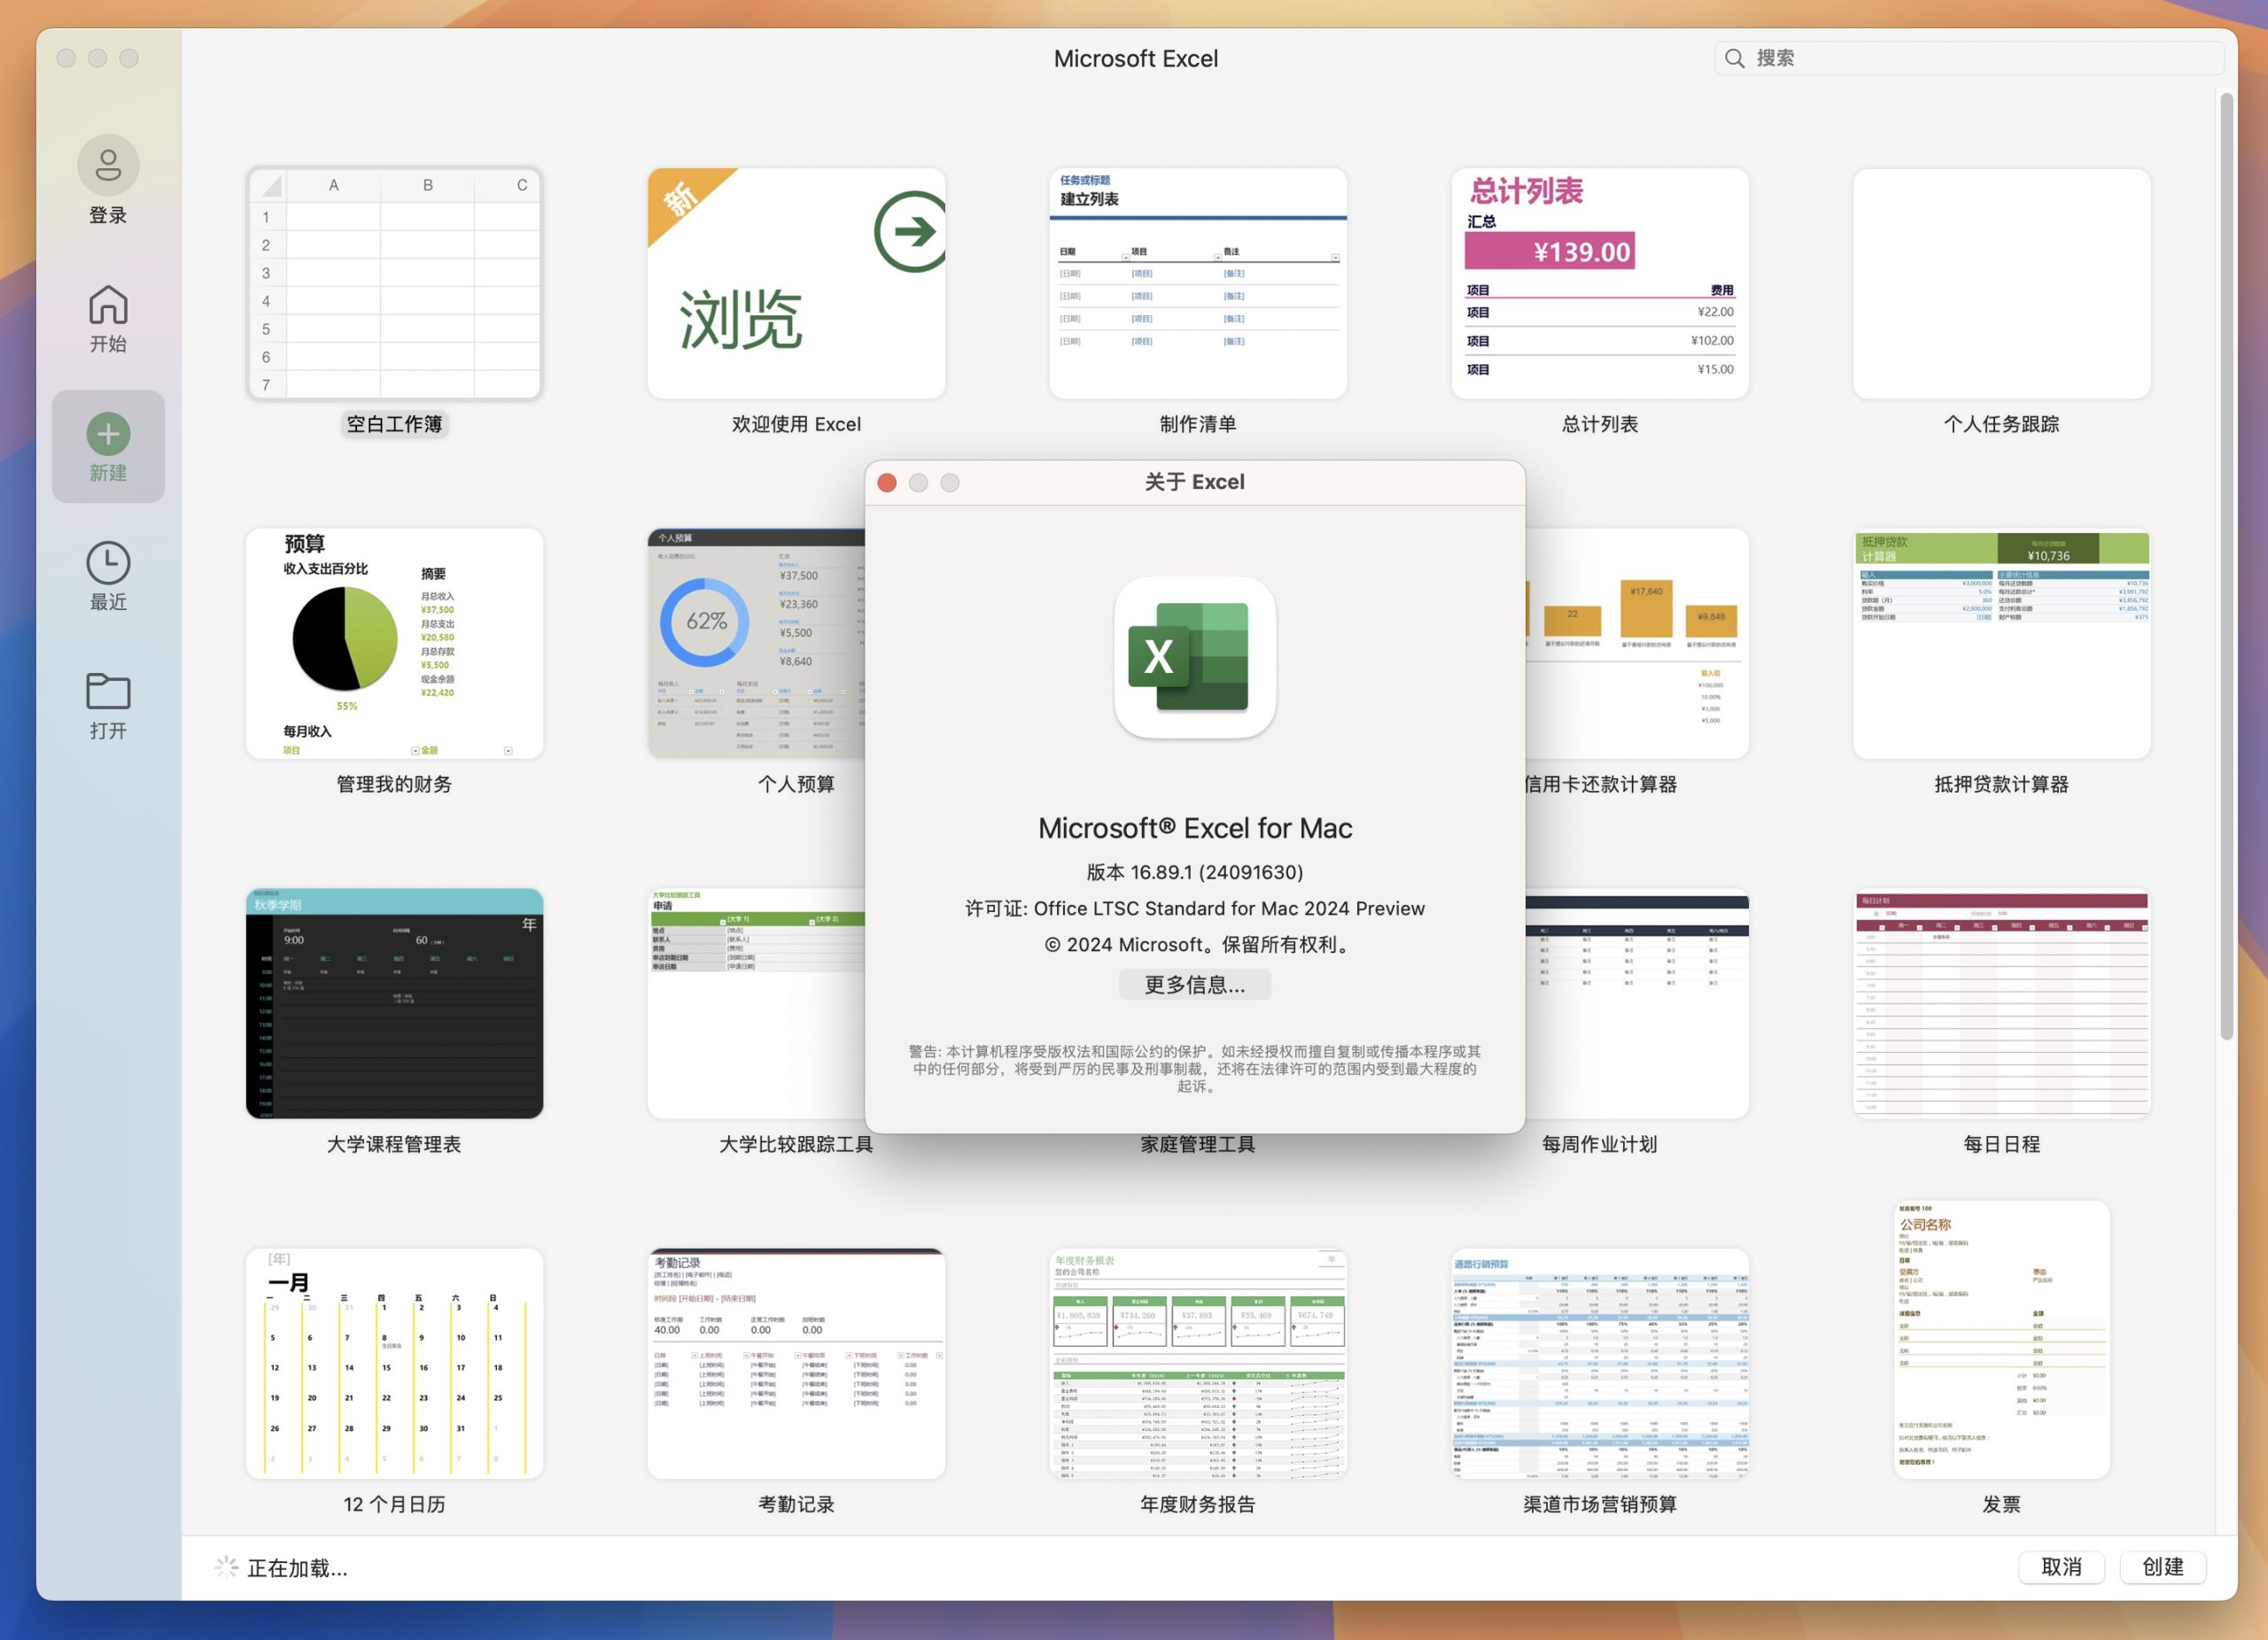Click the Create (创建) button
Image resolution: width=2268 pixels, height=1640 pixels.
click(2163, 1566)
